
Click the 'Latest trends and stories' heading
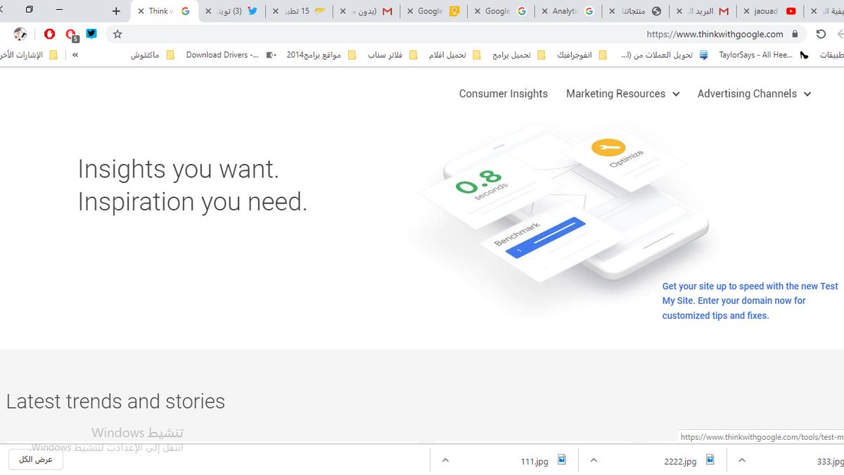click(x=116, y=401)
